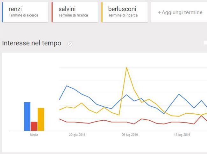207x154 pixels.
Task: Click the Media label under bars
Action: click(x=34, y=135)
